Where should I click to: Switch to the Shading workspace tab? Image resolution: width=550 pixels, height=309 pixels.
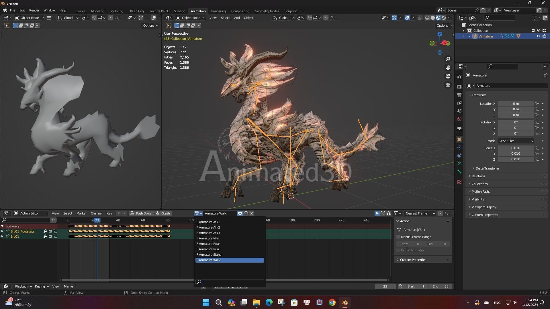coord(179,11)
